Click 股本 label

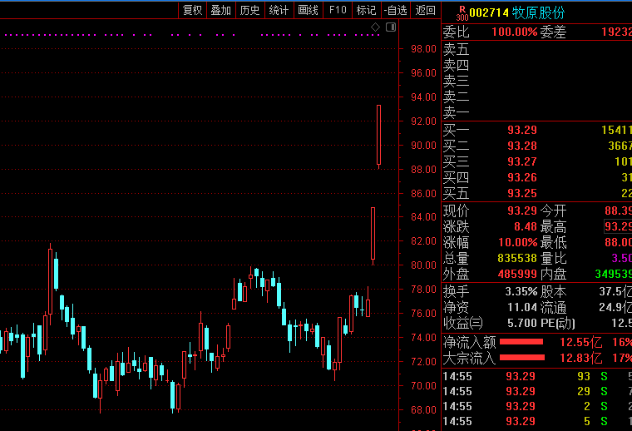coord(553,291)
